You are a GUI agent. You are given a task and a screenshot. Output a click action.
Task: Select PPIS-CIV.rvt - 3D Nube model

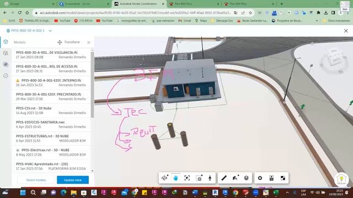click(x=51, y=111)
